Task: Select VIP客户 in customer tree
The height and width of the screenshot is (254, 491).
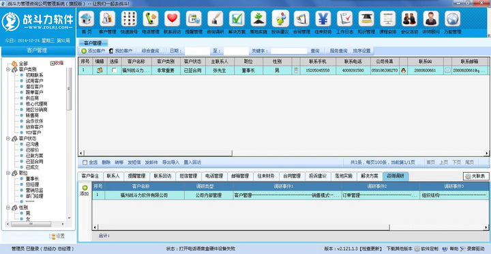Action: point(33,132)
